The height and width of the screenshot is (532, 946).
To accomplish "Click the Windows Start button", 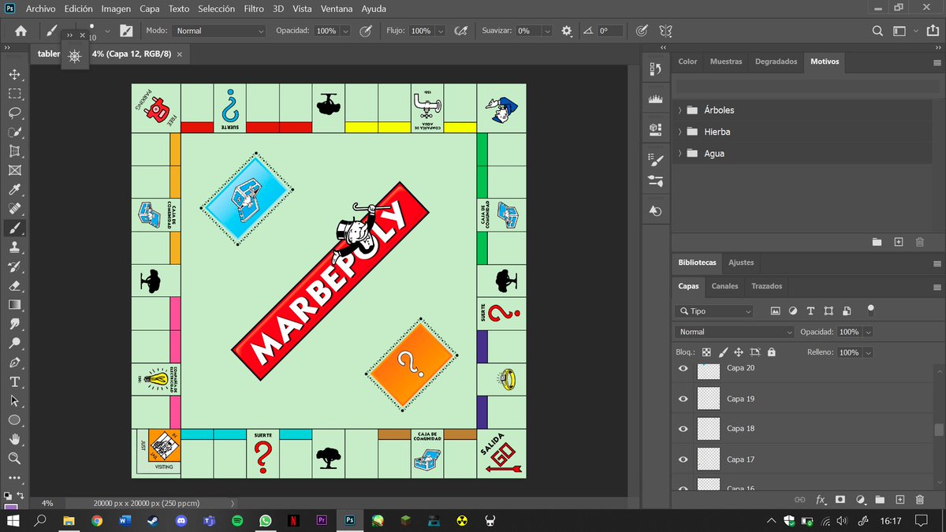I will coord(12,521).
